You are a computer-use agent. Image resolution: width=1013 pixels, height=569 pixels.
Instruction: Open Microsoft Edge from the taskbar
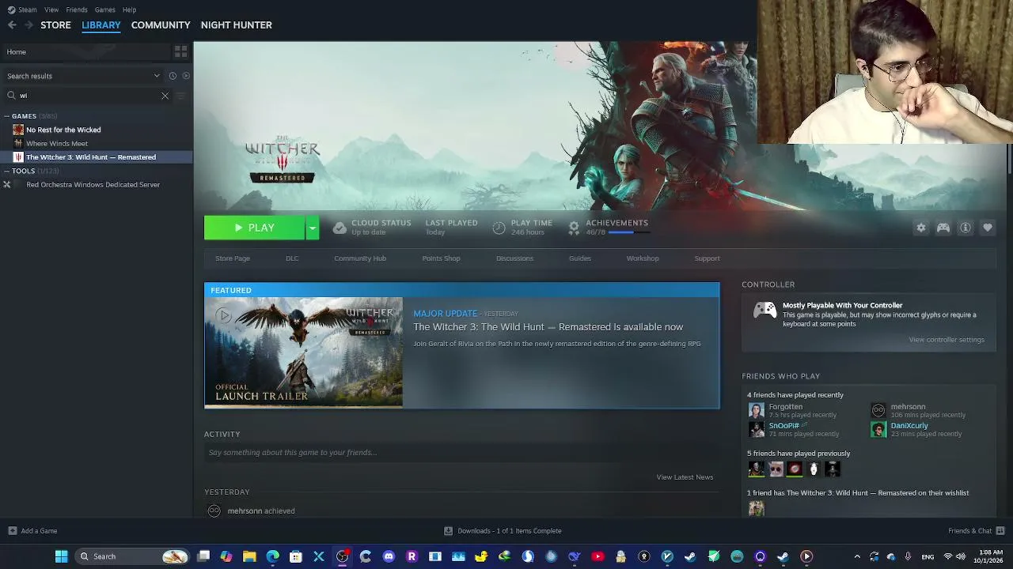pos(273,556)
